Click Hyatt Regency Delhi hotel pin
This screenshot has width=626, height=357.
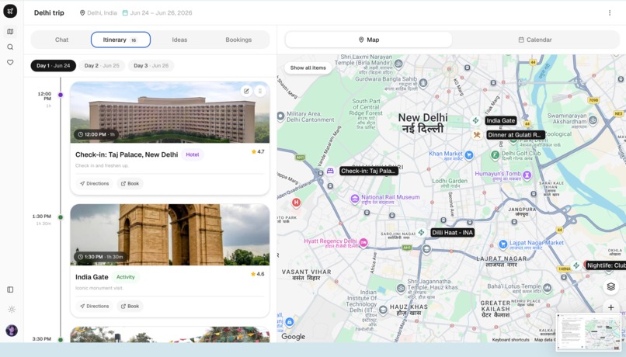click(x=363, y=242)
